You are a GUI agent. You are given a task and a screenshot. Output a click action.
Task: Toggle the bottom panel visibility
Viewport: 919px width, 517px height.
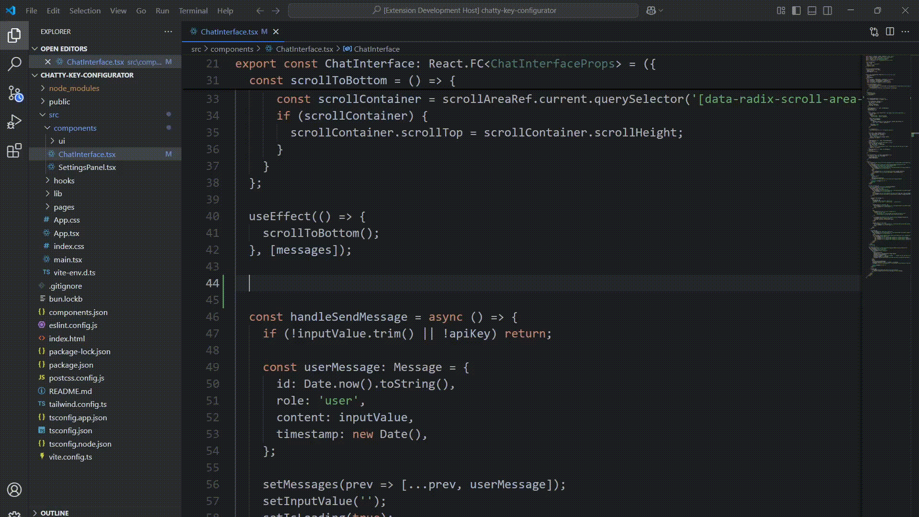812,11
